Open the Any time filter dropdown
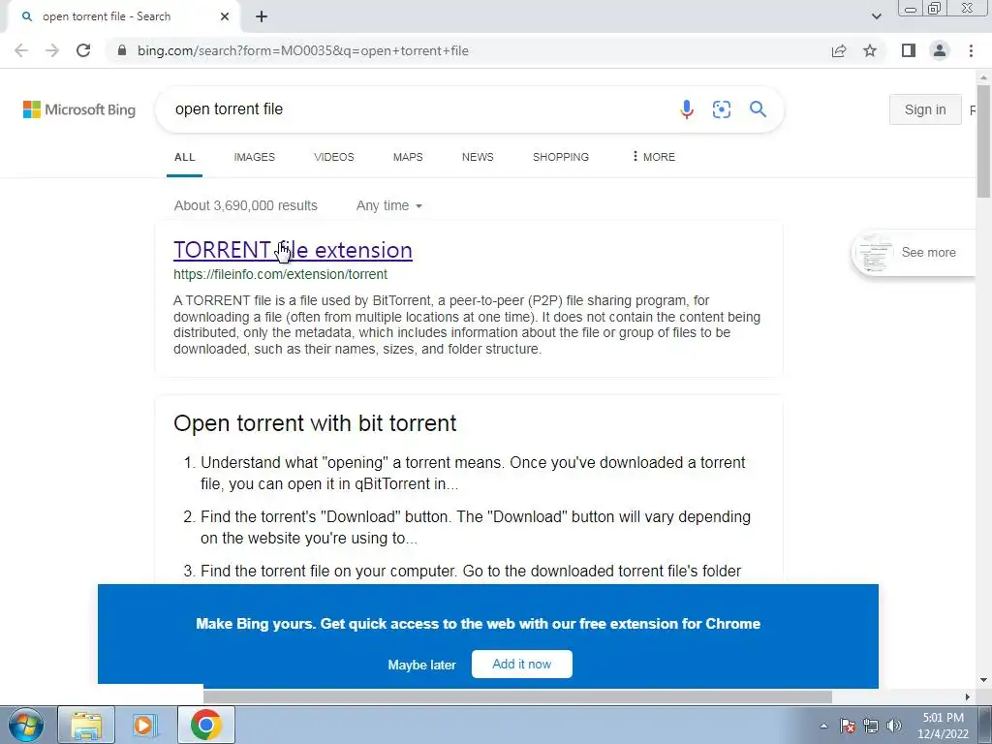 389,205
